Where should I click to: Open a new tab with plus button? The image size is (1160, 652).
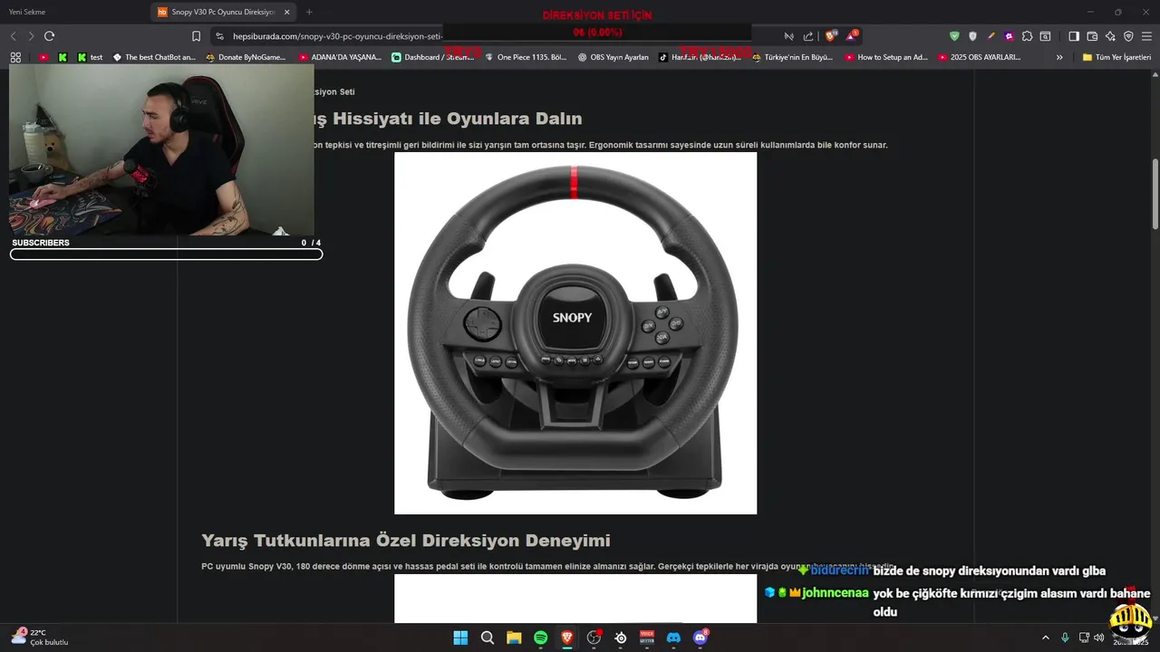click(309, 12)
